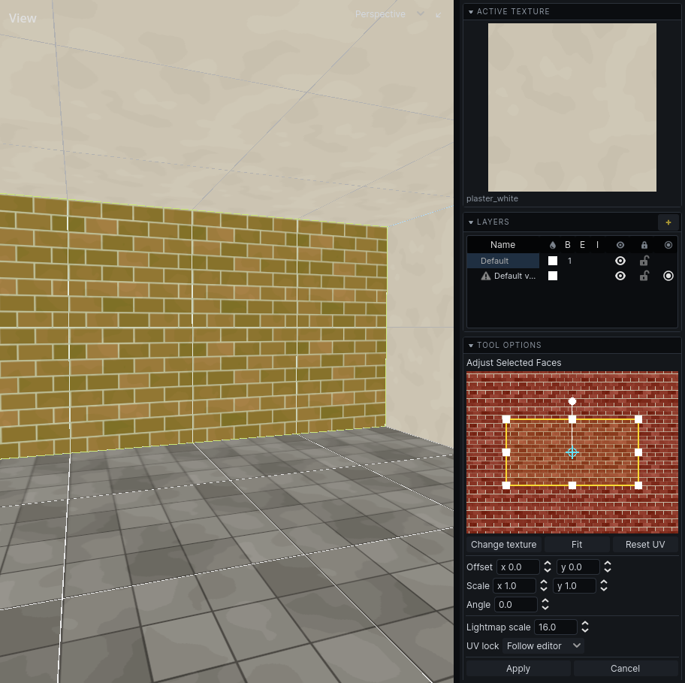Click the white color swatch of the Default layer
This screenshot has height=683, width=685.
[x=553, y=261]
